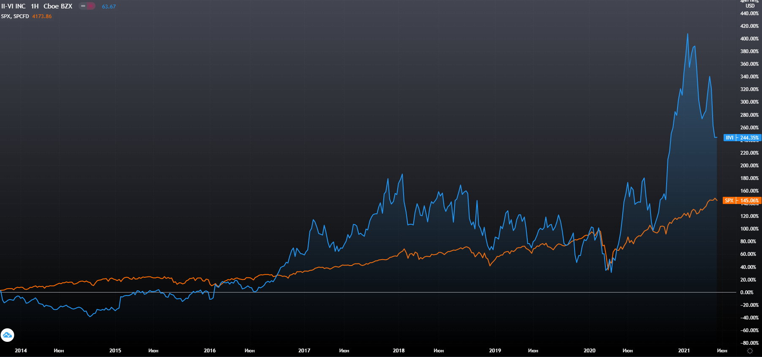Click the orange 4173.86 value
762x357 pixels.
click(42, 16)
